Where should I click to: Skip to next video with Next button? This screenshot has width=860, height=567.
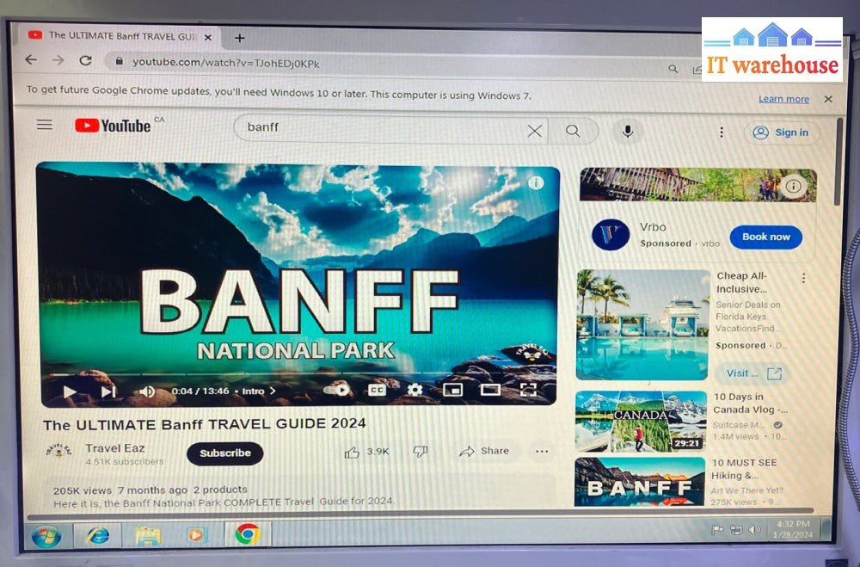(107, 391)
